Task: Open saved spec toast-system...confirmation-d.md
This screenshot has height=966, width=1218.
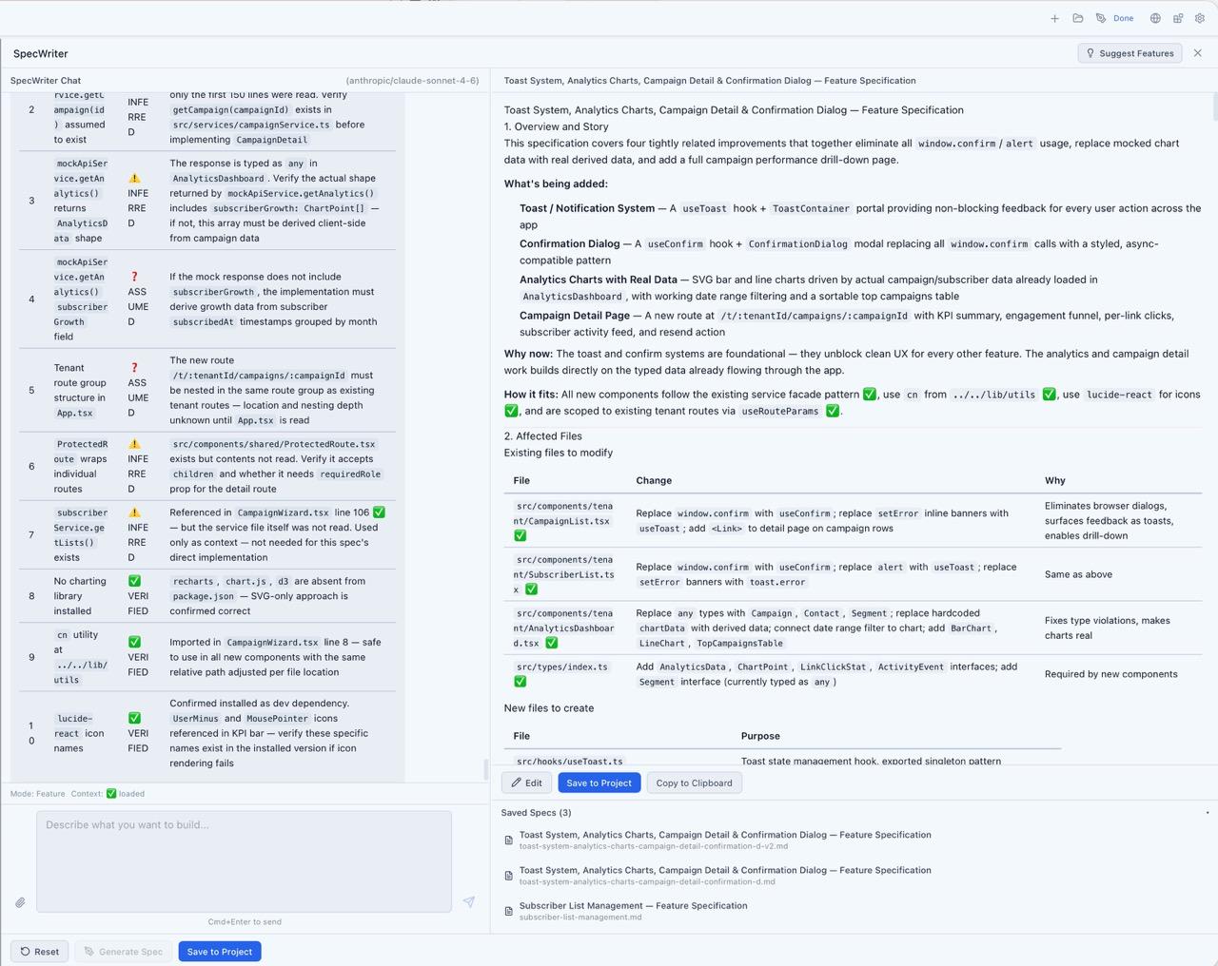Action: [x=725, y=875]
